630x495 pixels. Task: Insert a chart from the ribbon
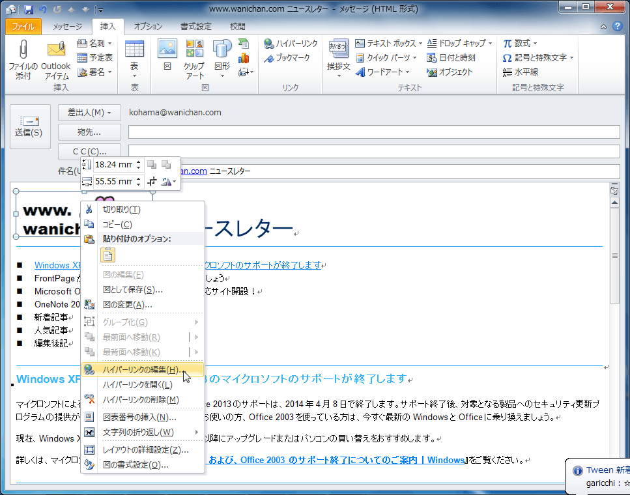[244, 57]
